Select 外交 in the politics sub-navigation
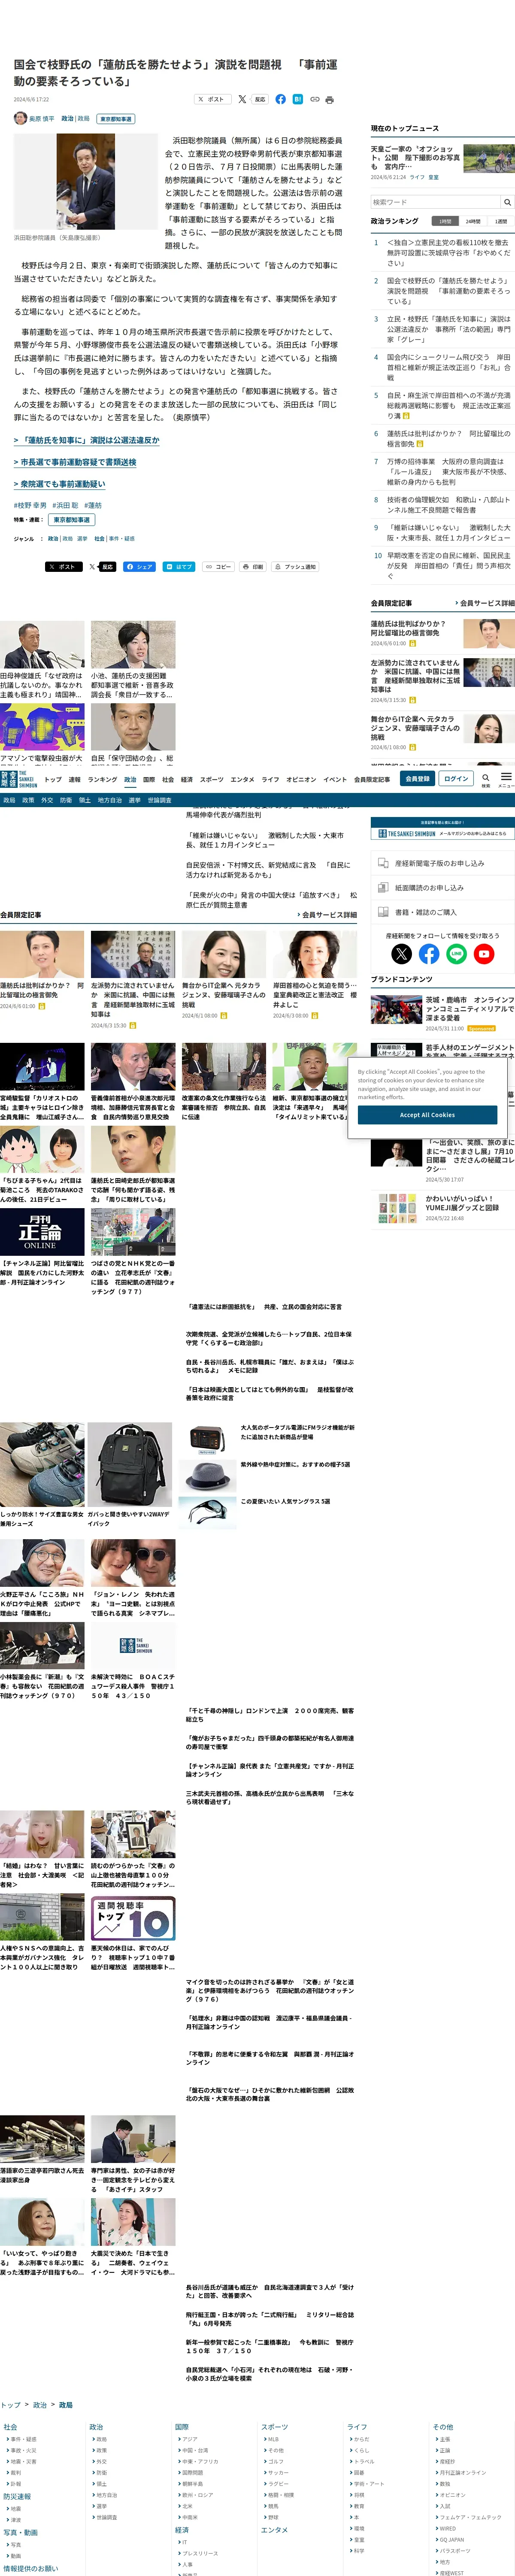515x2576 pixels. click(47, 800)
